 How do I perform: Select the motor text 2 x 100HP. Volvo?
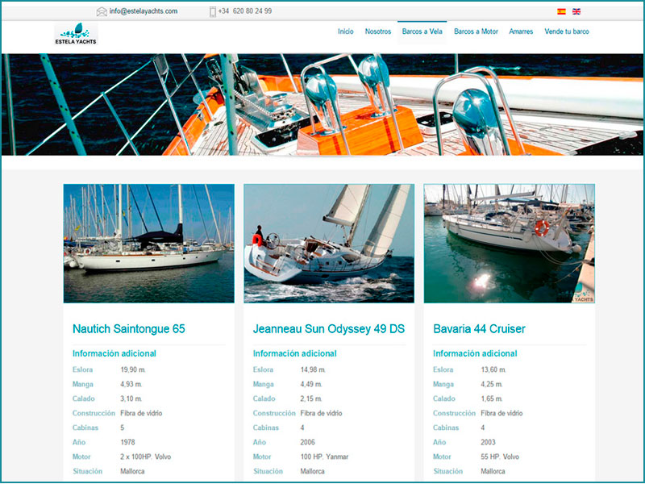click(x=146, y=457)
